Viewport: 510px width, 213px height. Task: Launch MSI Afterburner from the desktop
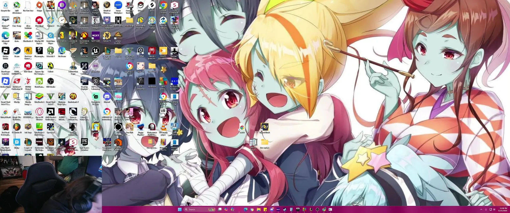(x=17, y=7)
